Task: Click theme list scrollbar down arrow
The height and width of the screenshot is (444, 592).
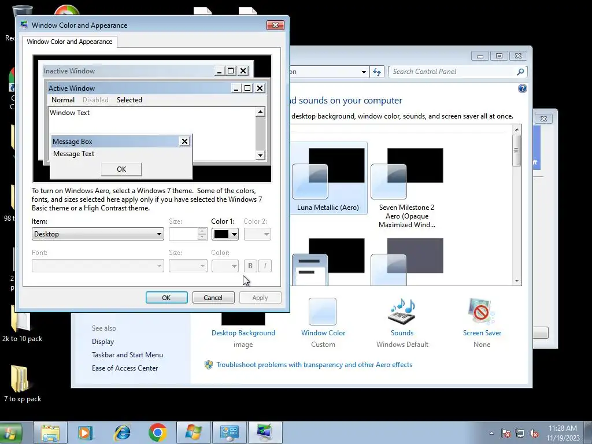Action: [517, 281]
